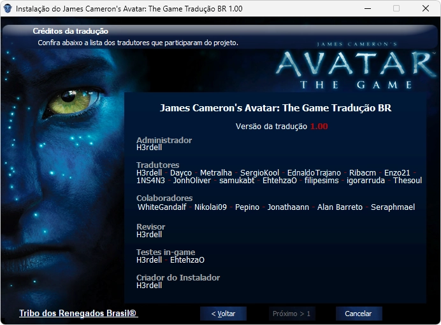Screen dimensions: 441x325
Task: Click translator name filipesims
Action: point(321,181)
